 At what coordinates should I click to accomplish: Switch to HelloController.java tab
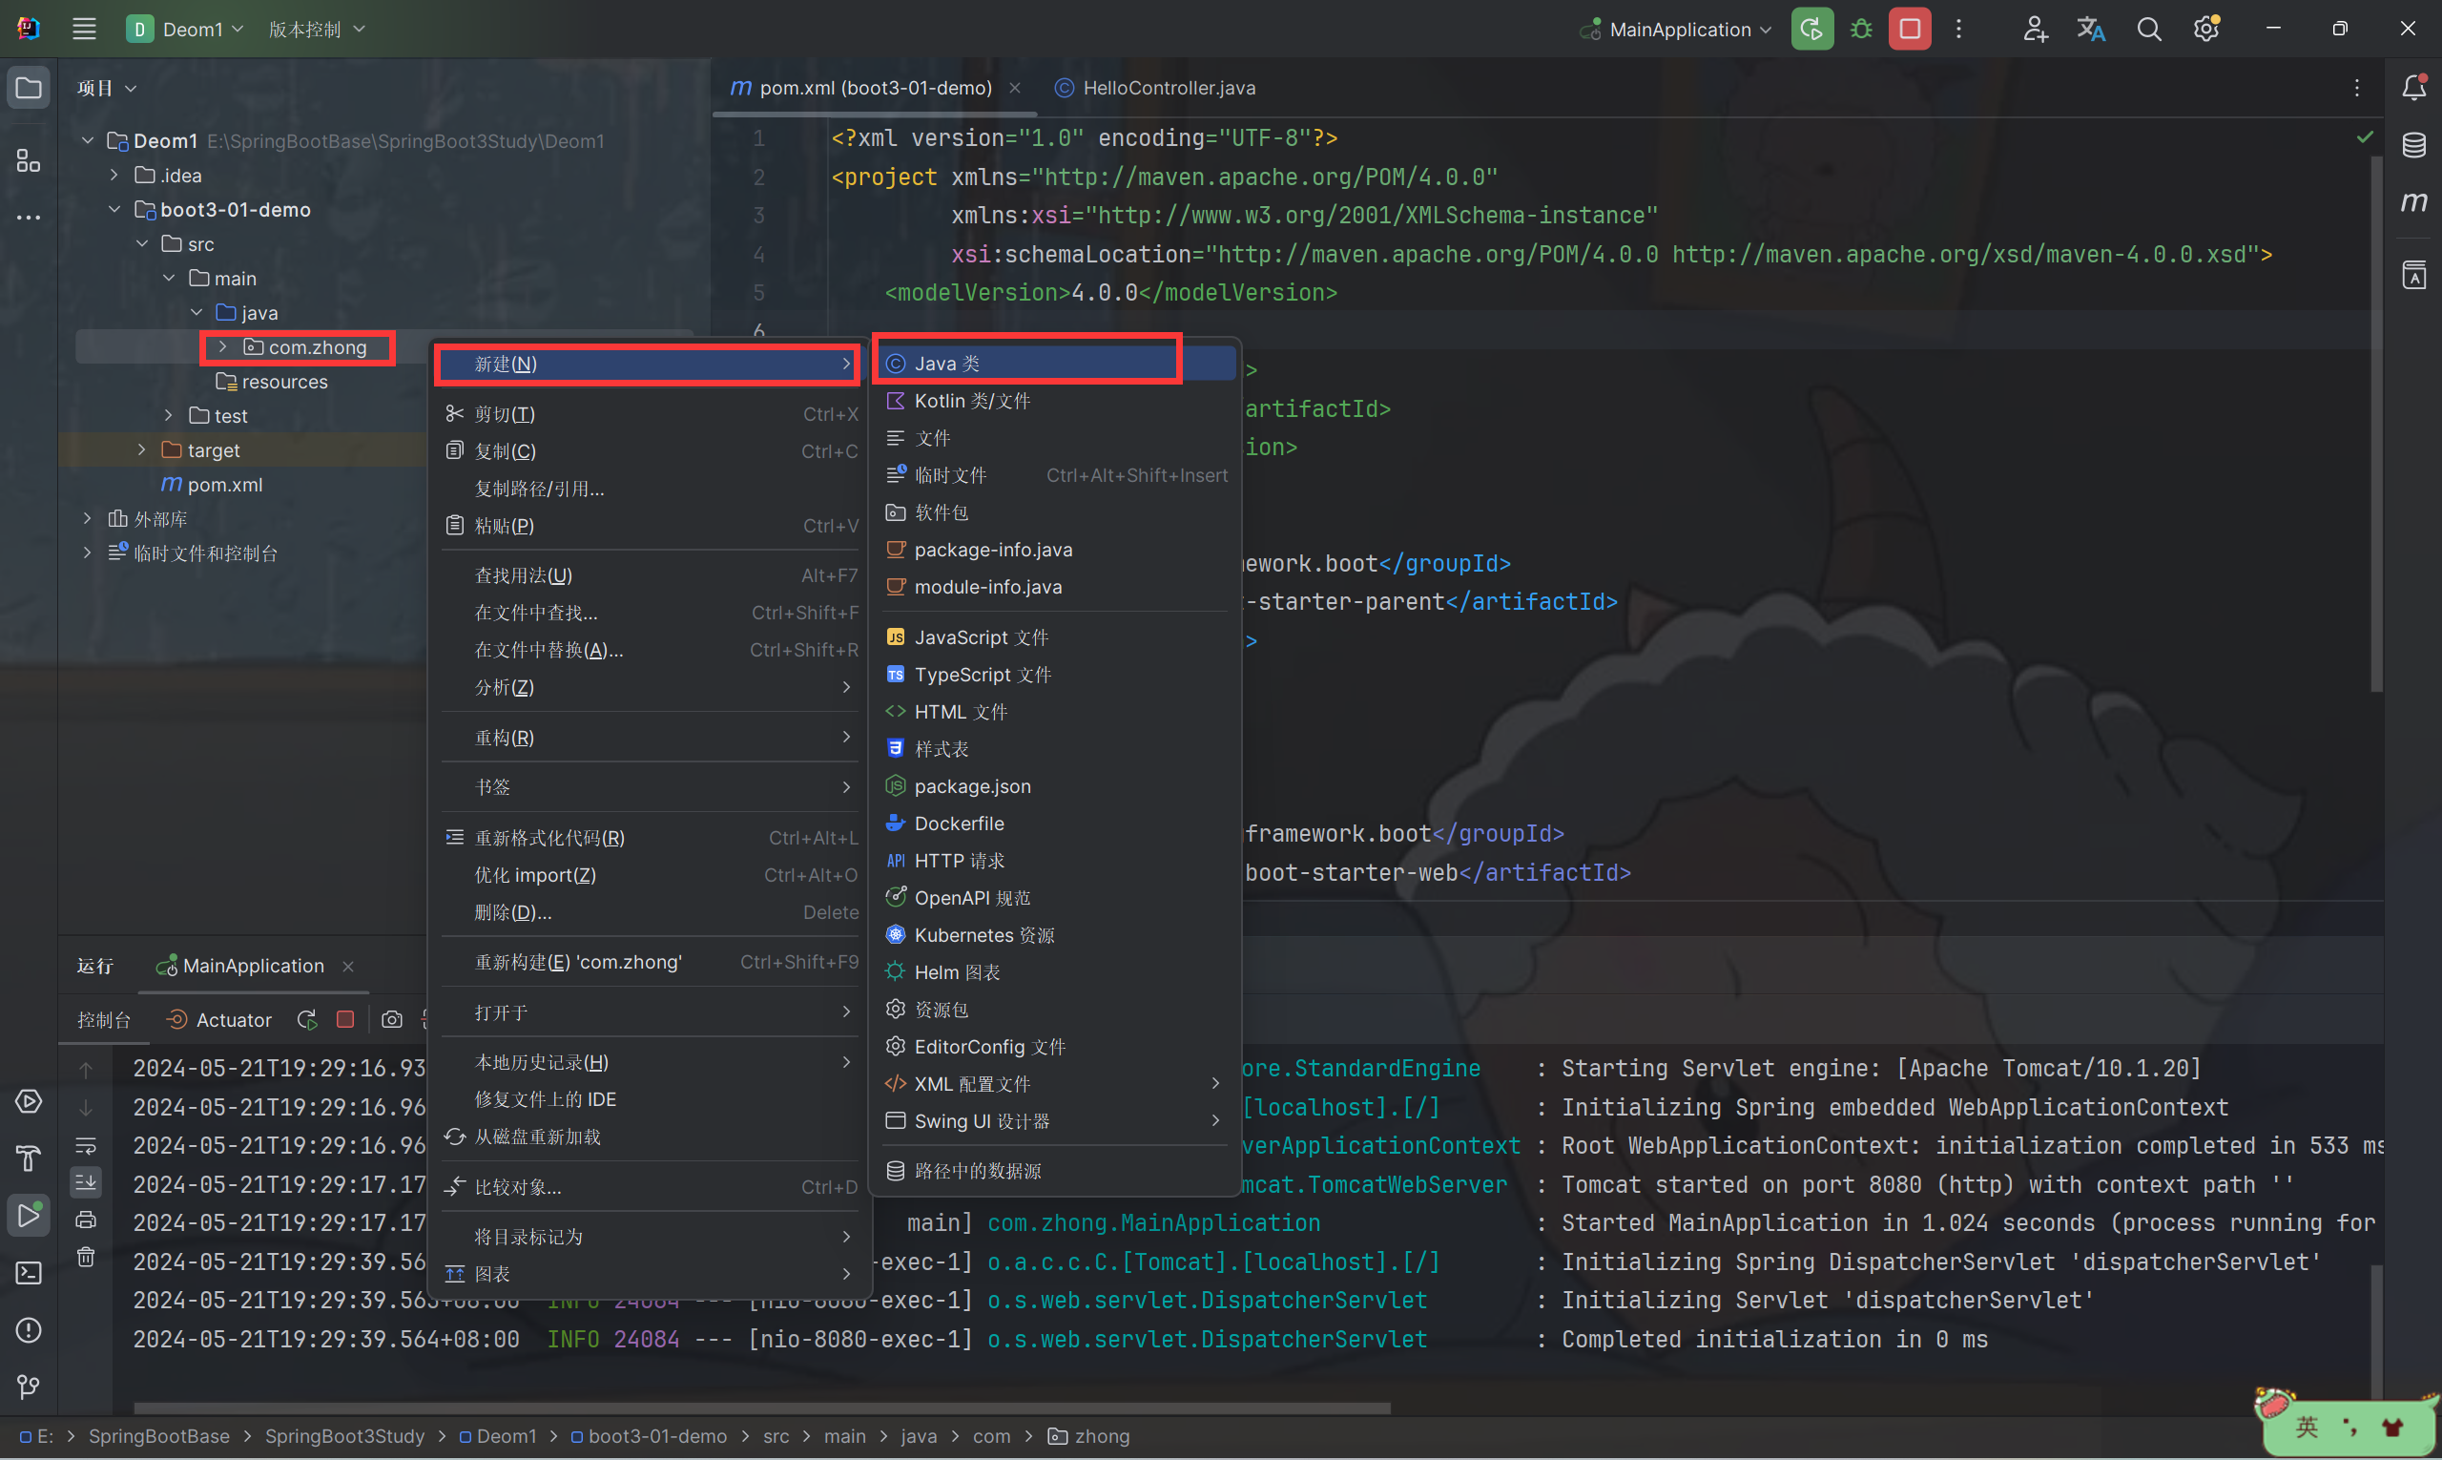1155,88
